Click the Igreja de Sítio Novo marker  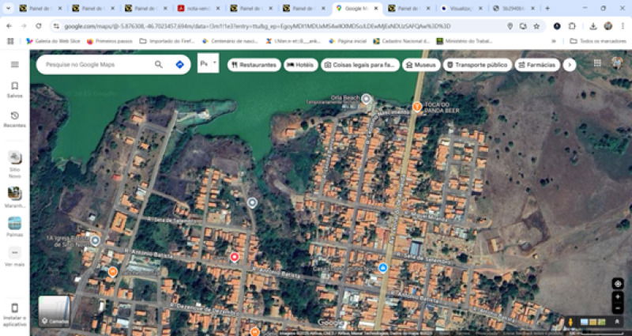pyautogui.click(x=95, y=241)
